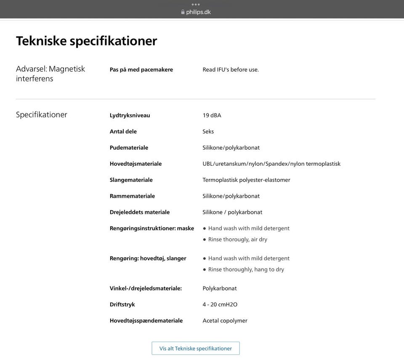Select the Antal dele label

click(123, 132)
